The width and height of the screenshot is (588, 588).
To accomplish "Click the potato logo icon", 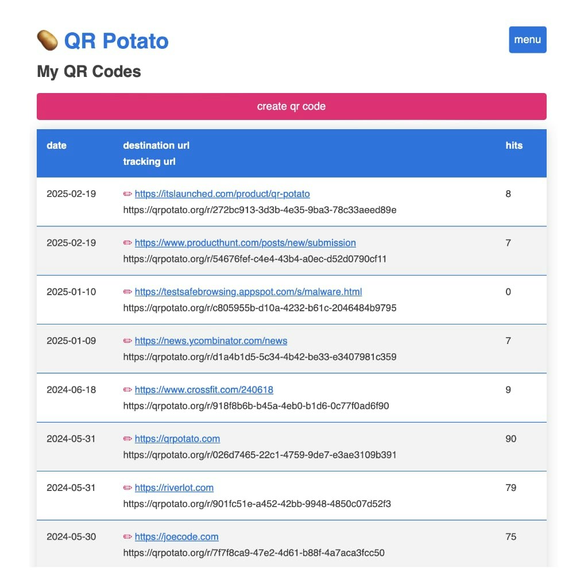I will (48, 40).
